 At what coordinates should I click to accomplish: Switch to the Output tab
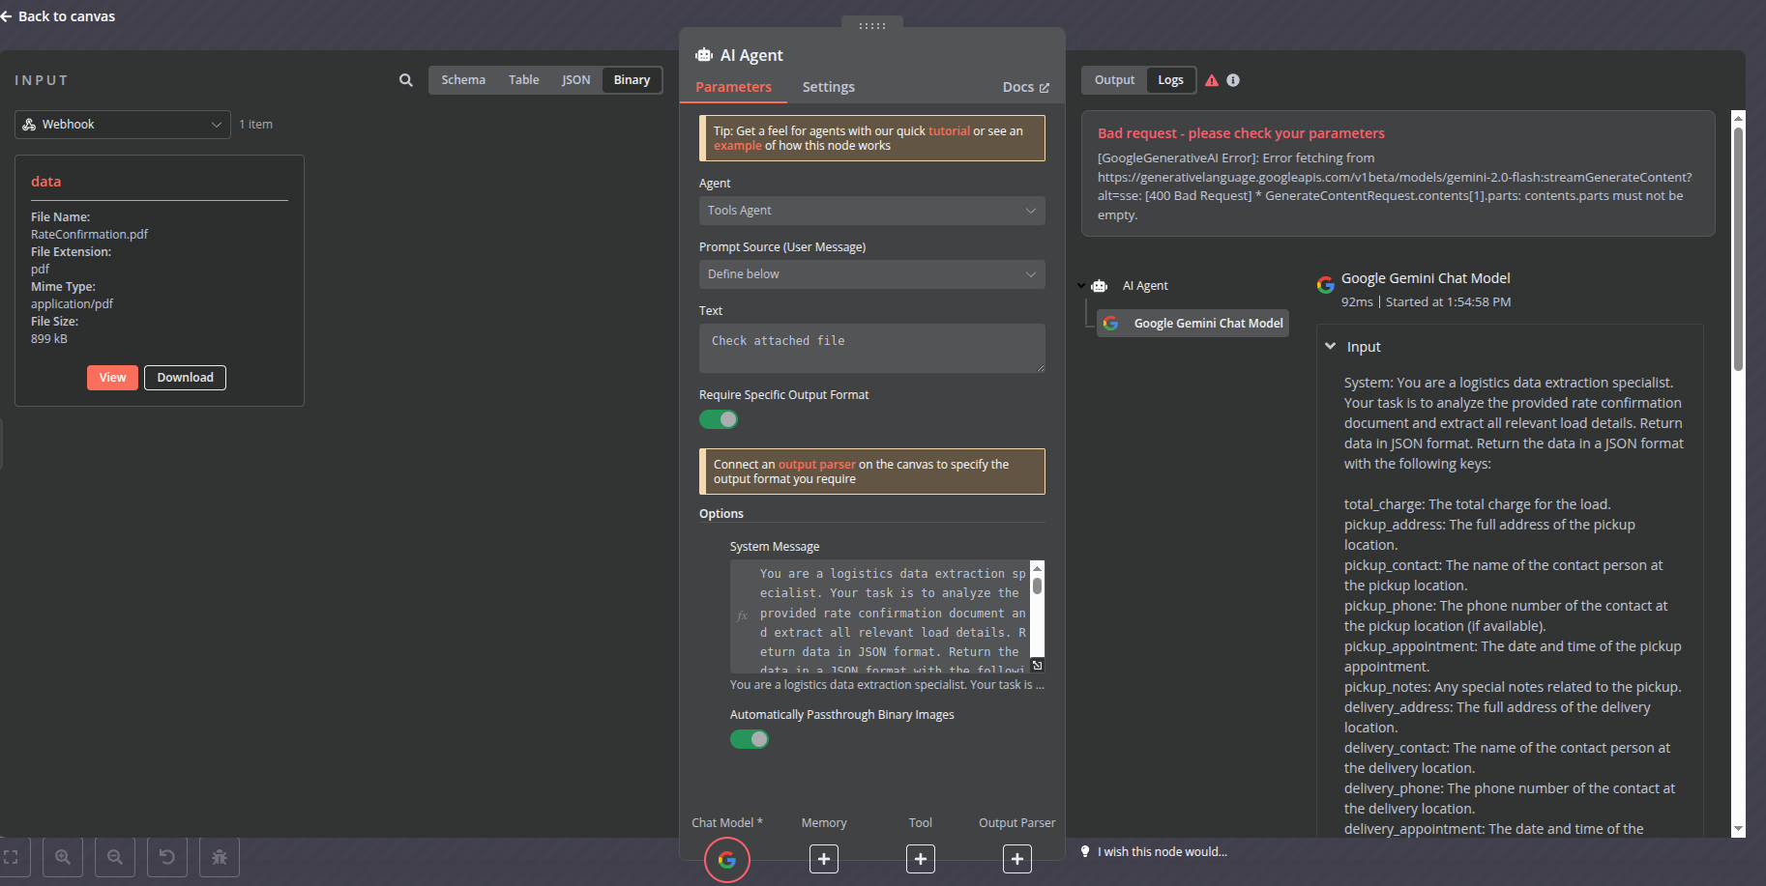click(x=1114, y=80)
